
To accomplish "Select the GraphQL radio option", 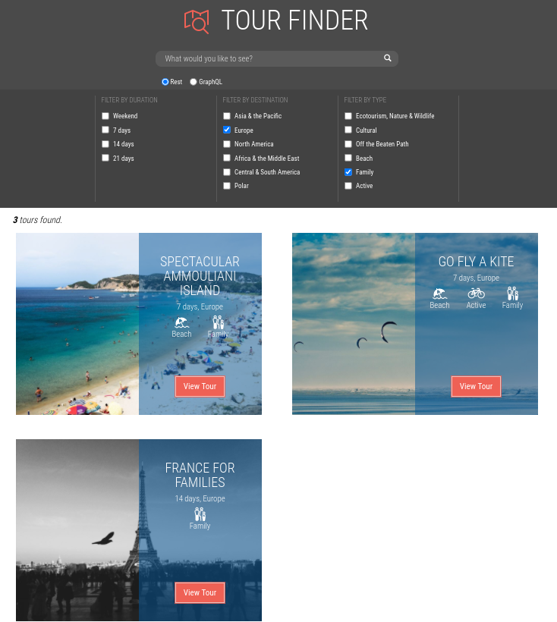I will coord(194,82).
